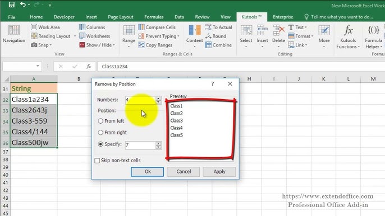
Task: Click the Save icon in title bar
Action: 11,4
